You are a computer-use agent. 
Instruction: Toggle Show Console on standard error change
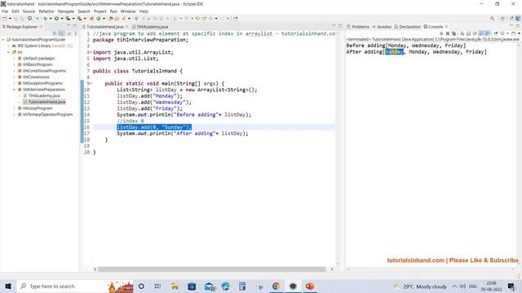point(488,33)
